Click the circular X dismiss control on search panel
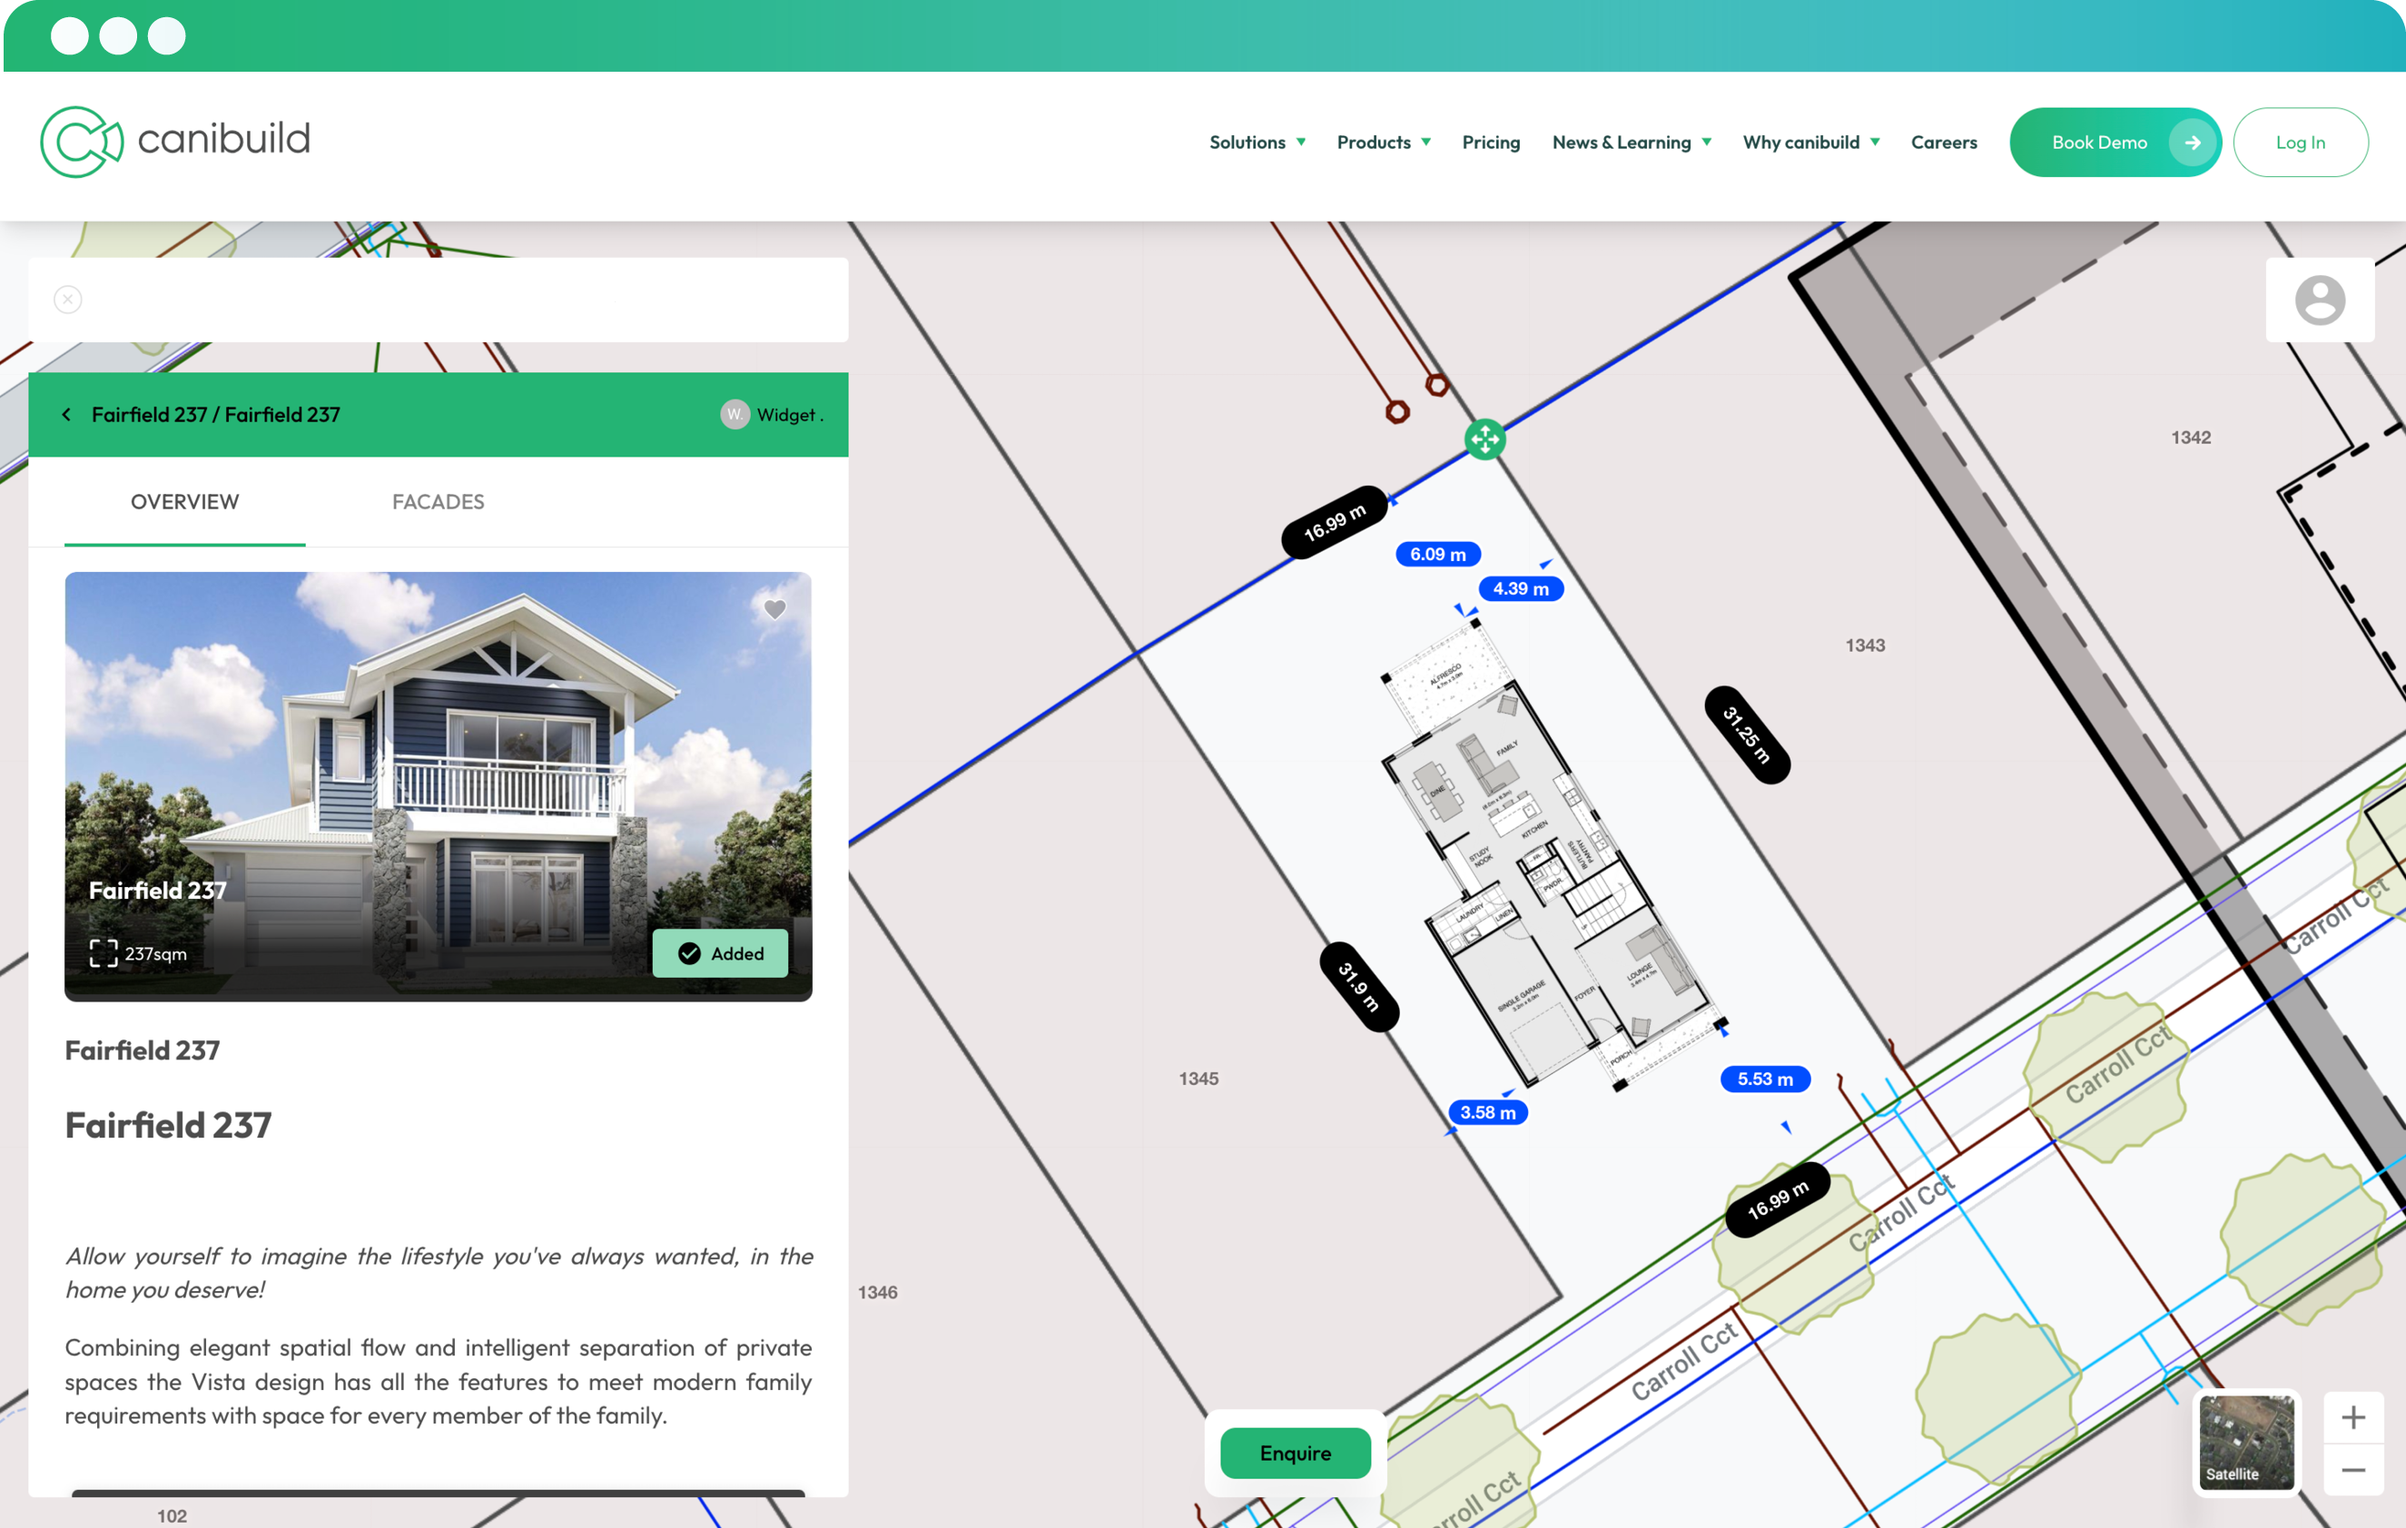The width and height of the screenshot is (2406, 1528). (x=67, y=299)
